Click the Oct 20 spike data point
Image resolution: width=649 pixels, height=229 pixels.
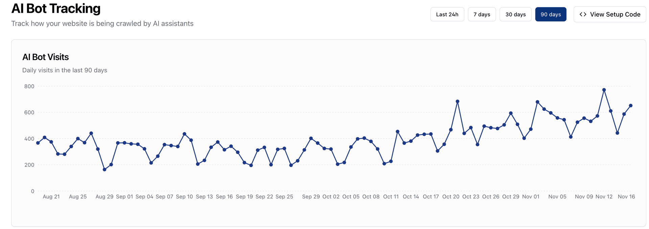pos(458,101)
